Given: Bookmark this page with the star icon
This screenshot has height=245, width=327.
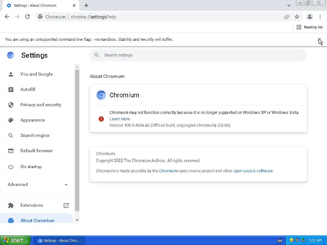Looking at the screenshot, I should point(297,17).
